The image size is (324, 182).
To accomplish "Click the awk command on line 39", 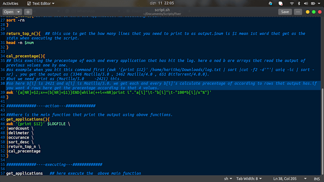I will tap(109, 93).
